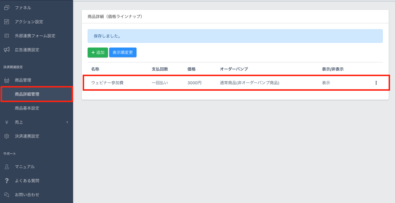Expand the 売上 submenu chevron
Image resolution: width=395 pixels, height=203 pixels.
67,122
